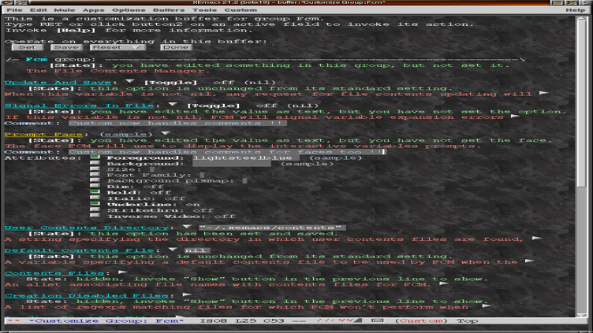Screen dimensions: 593x333
Task: Open the Tools menu
Action: pyautogui.click(x=204, y=9)
